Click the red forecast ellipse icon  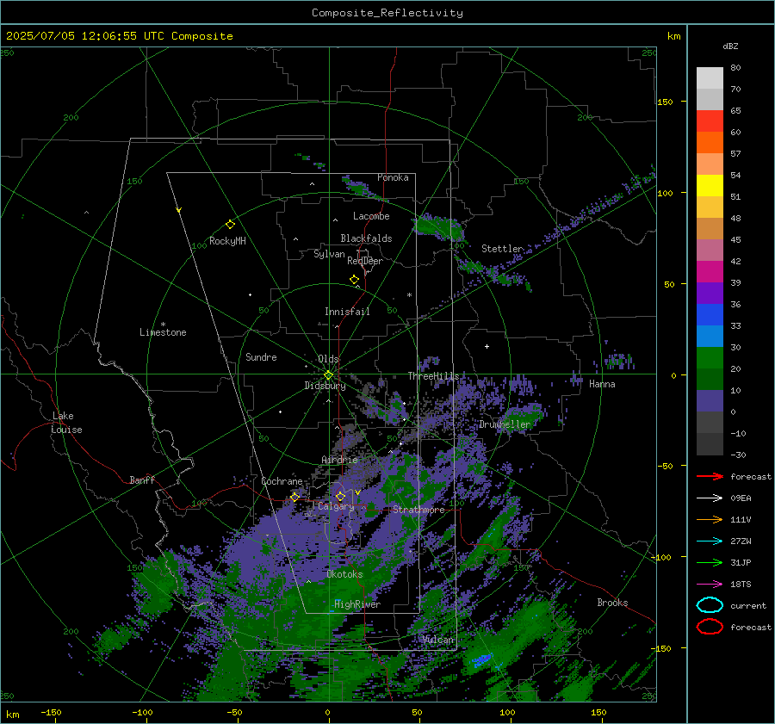[710, 627]
